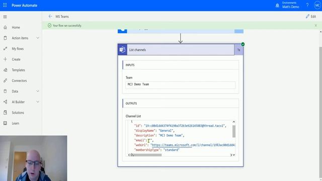This screenshot has height=181, width=322.
Task: Click the Edit button label
Action: coord(313,17)
